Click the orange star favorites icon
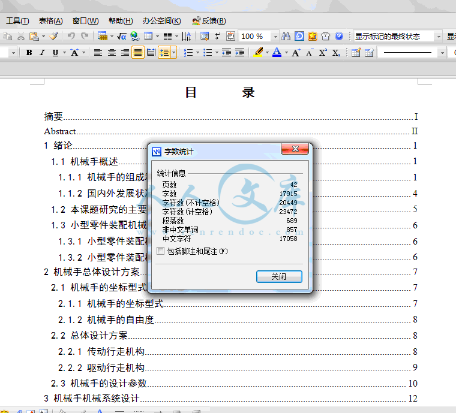The image size is (456, 413). [x=313, y=37]
